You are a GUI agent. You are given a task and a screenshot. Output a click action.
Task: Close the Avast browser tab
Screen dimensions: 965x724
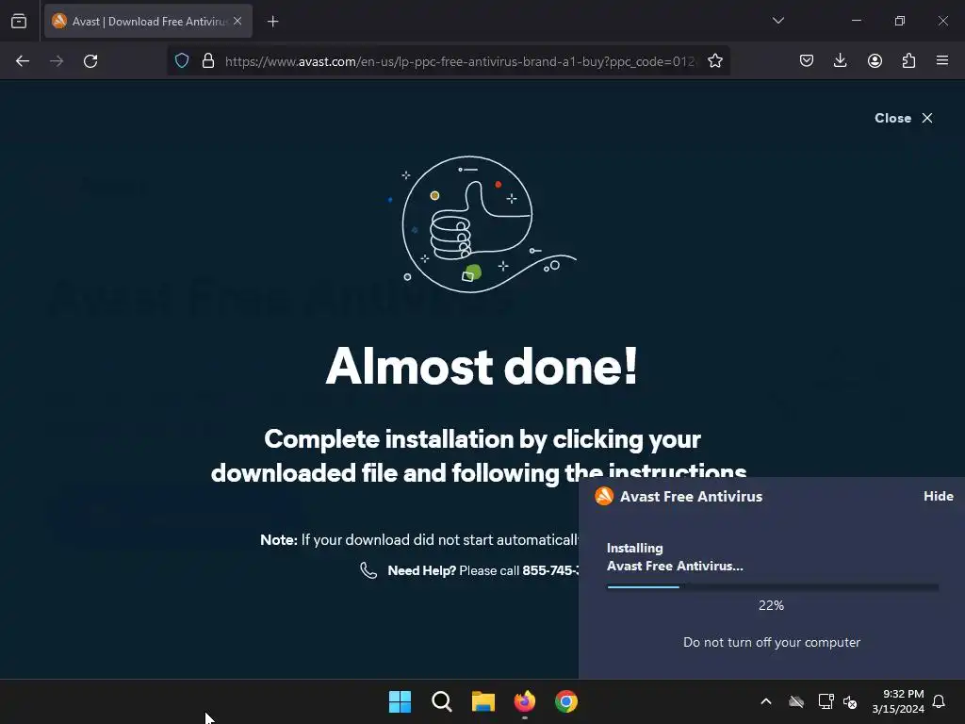pyautogui.click(x=237, y=21)
